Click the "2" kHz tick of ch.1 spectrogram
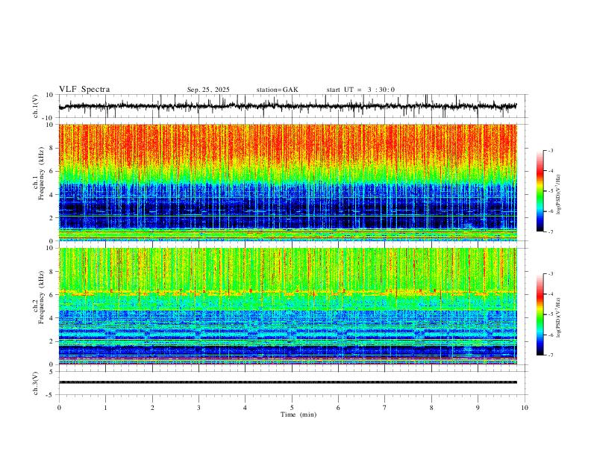 click(52, 218)
